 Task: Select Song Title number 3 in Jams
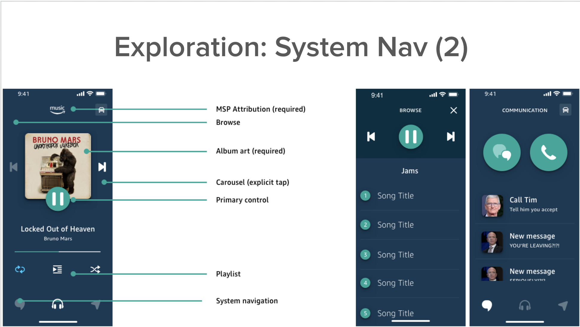click(x=410, y=255)
